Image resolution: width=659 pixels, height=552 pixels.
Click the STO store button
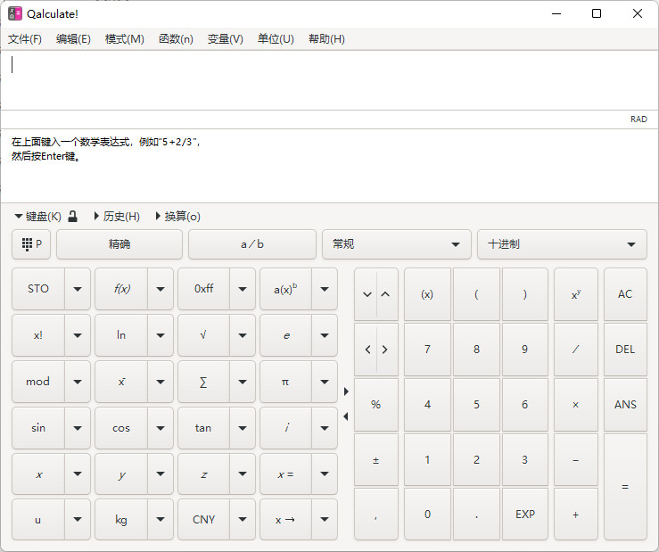coord(38,289)
